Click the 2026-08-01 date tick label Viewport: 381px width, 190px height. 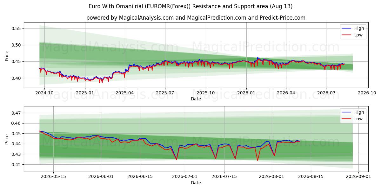pyautogui.click(x=272, y=177)
